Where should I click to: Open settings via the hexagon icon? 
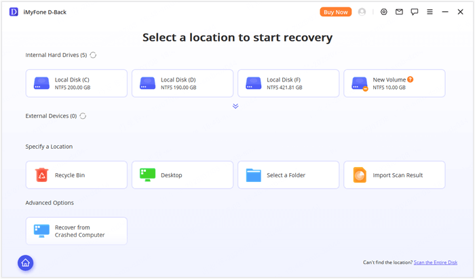(384, 12)
